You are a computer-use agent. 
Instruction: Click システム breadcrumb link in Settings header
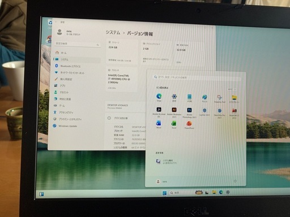113,32
